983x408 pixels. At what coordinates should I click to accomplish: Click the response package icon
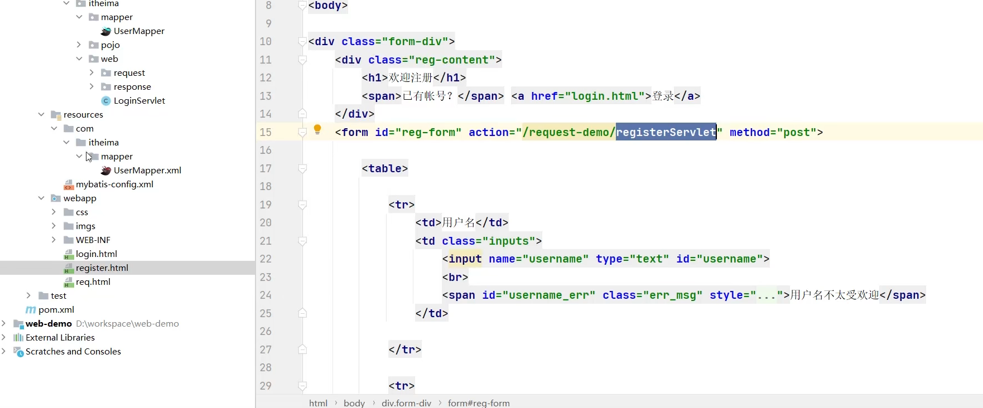[x=106, y=87]
